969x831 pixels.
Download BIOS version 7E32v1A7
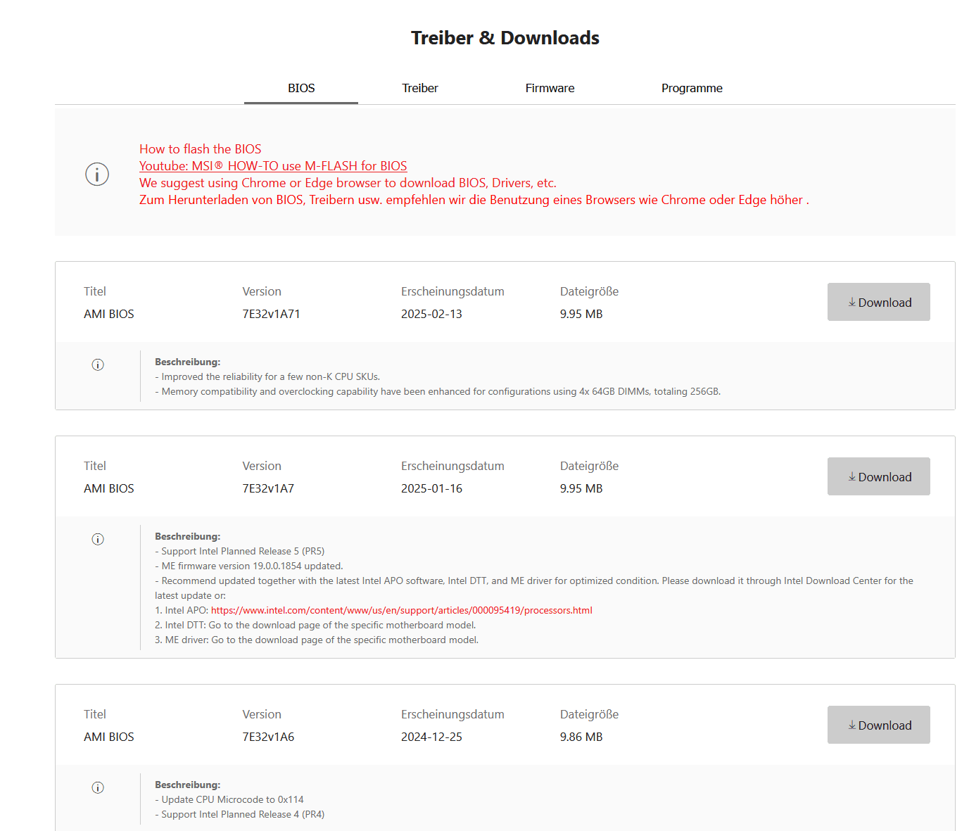pyautogui.click(x=878, y=477)
